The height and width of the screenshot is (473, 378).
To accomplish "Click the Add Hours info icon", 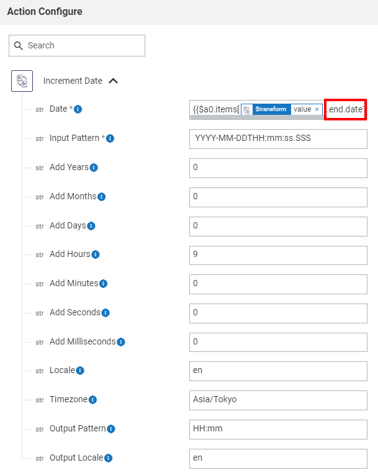I will click(96, 255).
